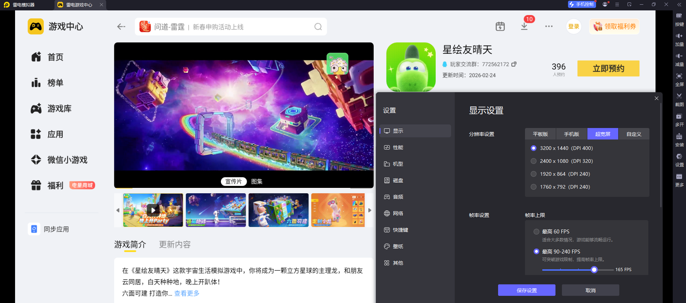This screenshot has height=303, width=686.
Task: Click the 领取福利券 coupon button
Action: pos(614,27)
